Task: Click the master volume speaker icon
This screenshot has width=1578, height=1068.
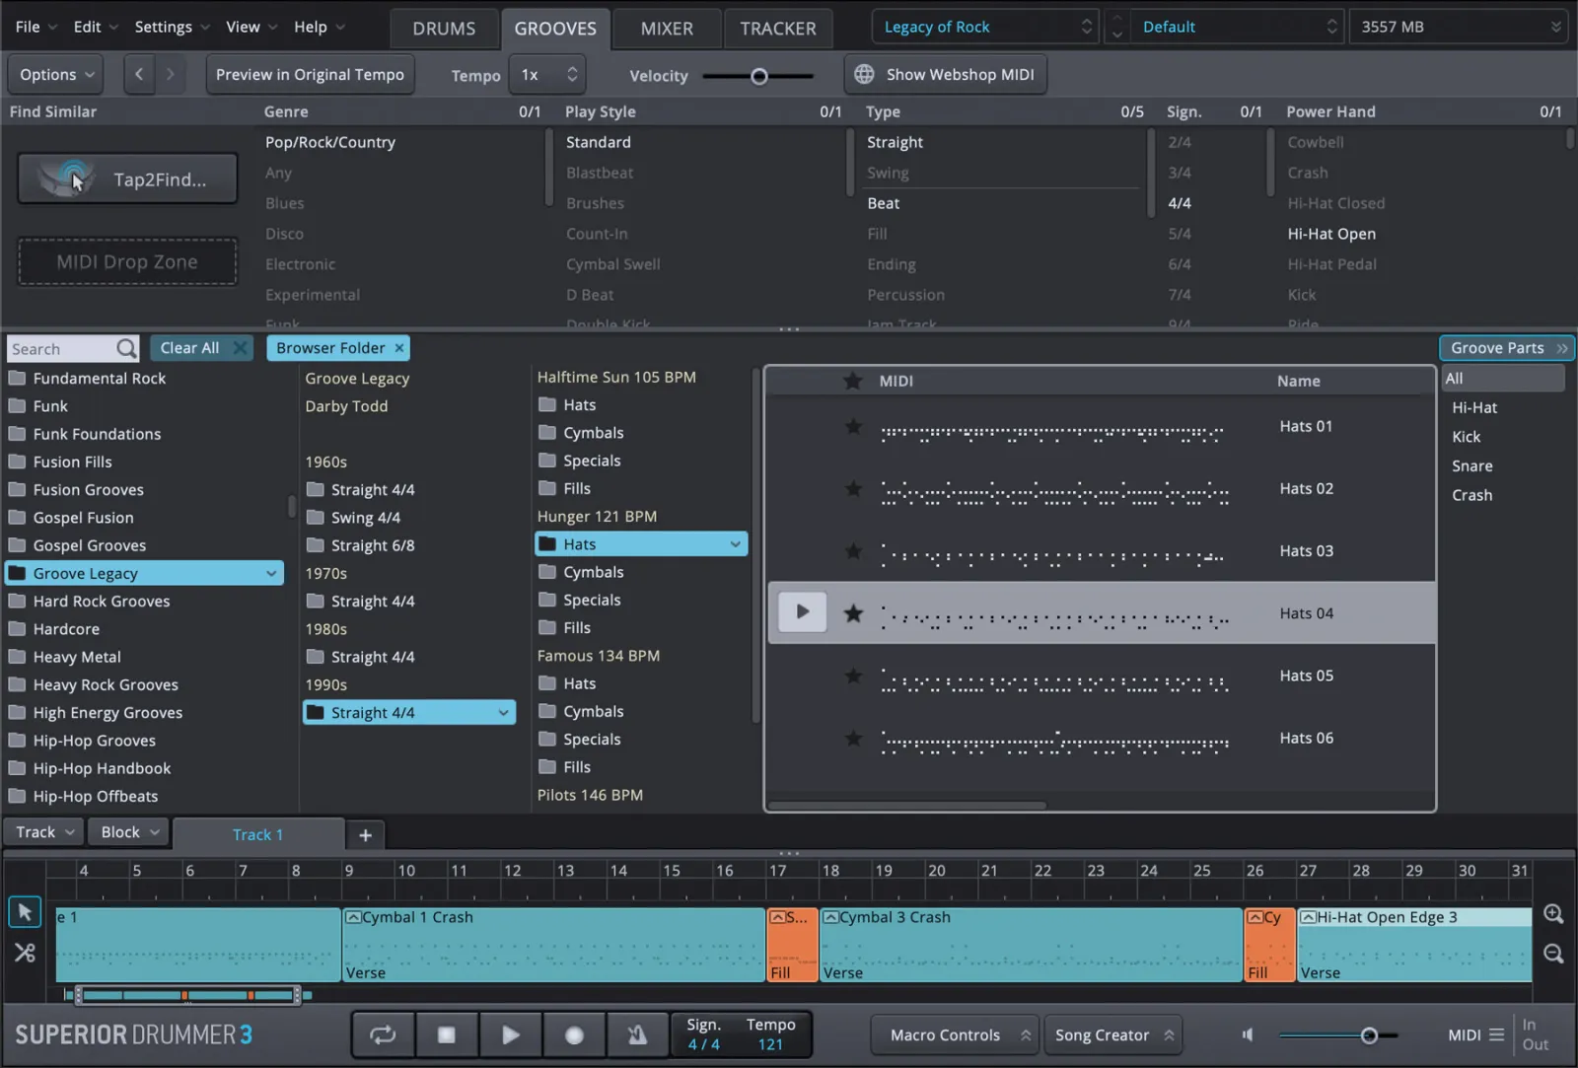Action: [1248, 1034]
